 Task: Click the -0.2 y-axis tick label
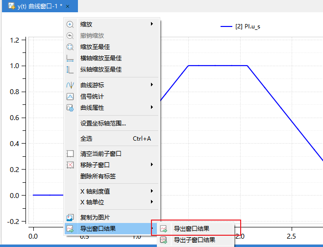coord(13,222)
